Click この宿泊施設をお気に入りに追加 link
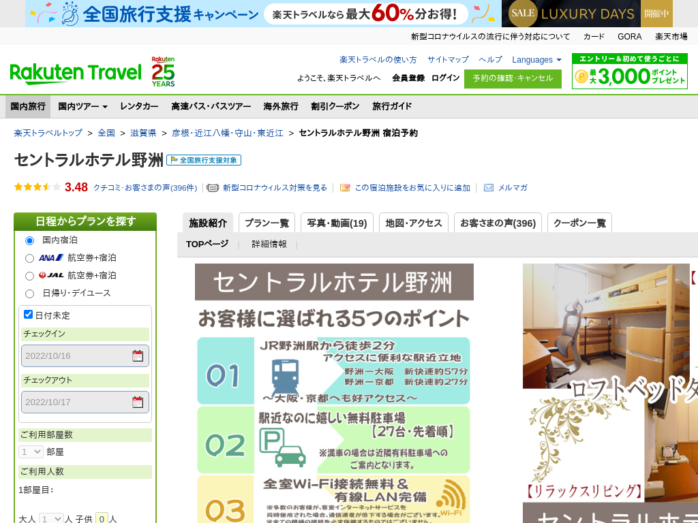Image resolution: width=698 pixels, height=523 pixels. (x=412, y=188)
